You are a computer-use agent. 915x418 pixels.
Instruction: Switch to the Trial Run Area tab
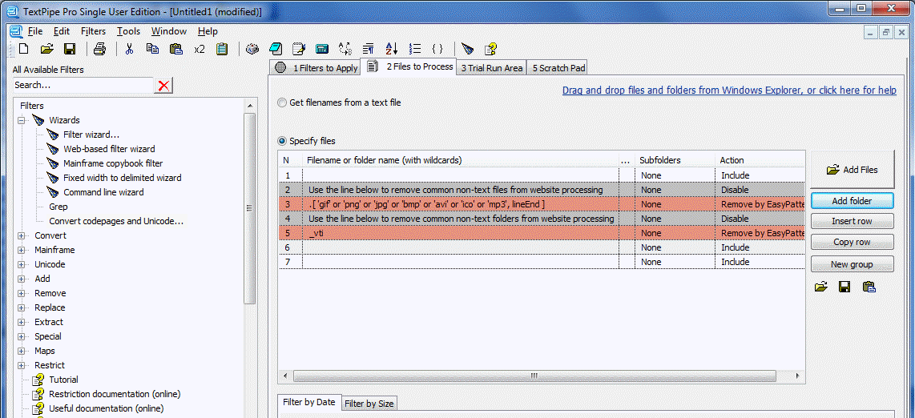coord(491,68)
